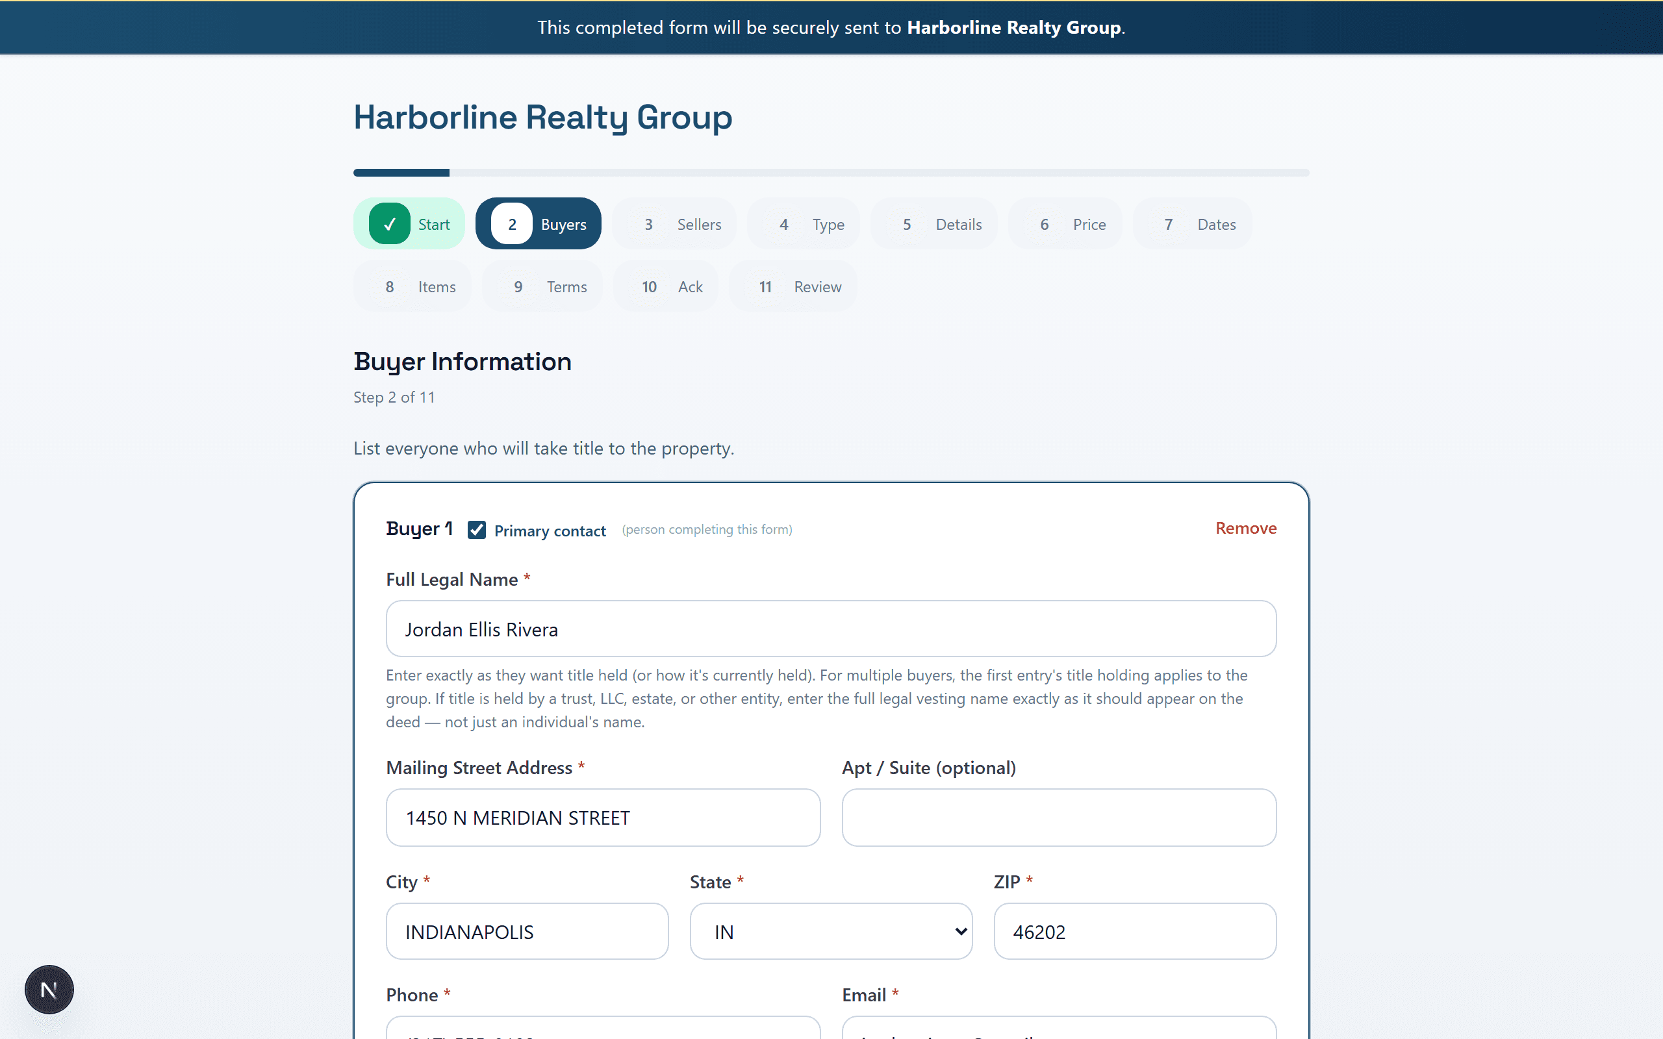Image resolution: width=1663 pixels, height=1039 pixels.
Task: Click the 'Step 2 of 11' text
Action: pos(394,397)
